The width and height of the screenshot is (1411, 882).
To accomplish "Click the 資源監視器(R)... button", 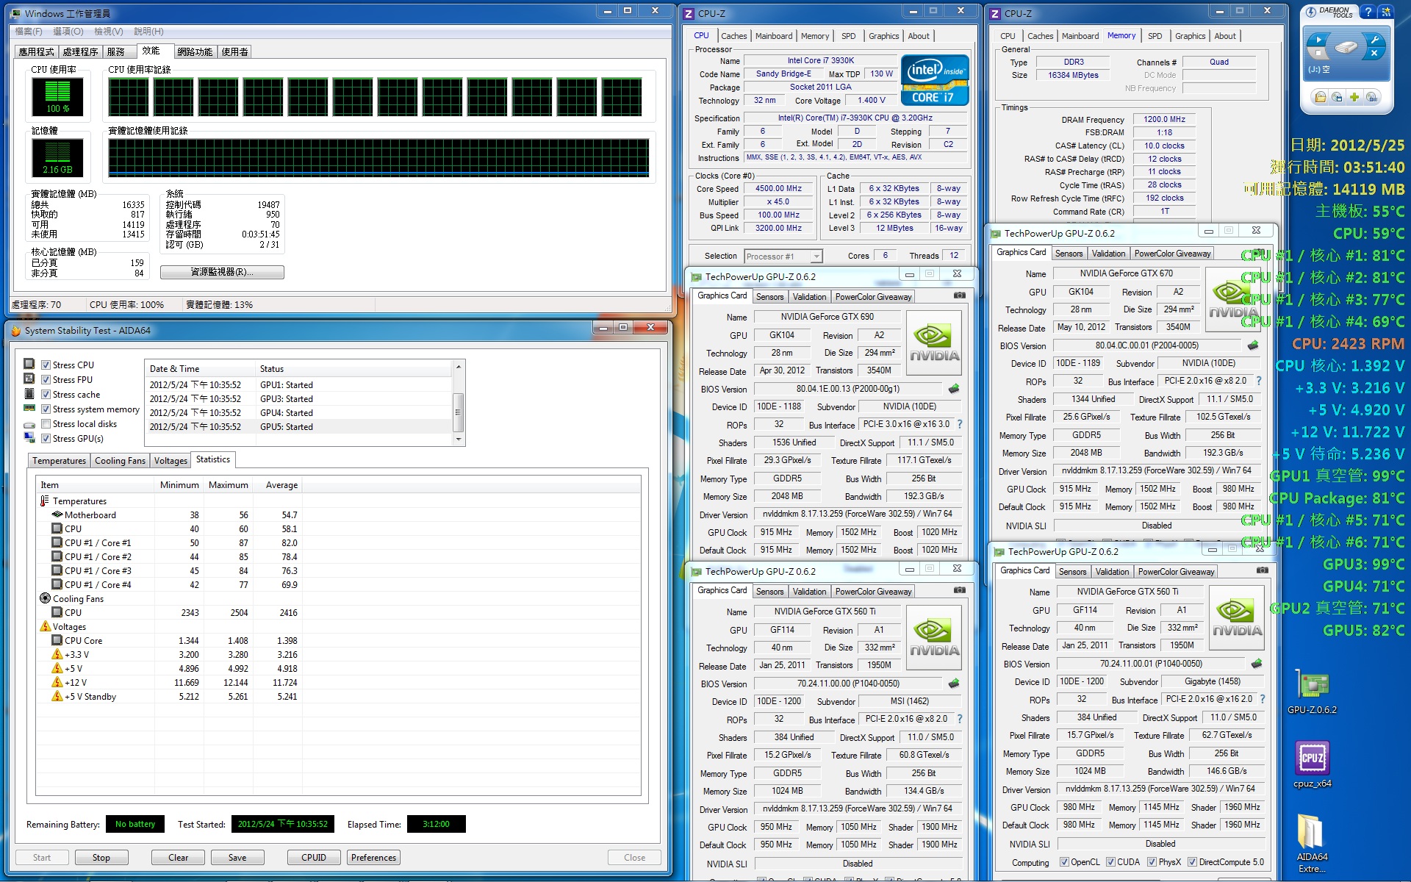I will tap(222, 272).
